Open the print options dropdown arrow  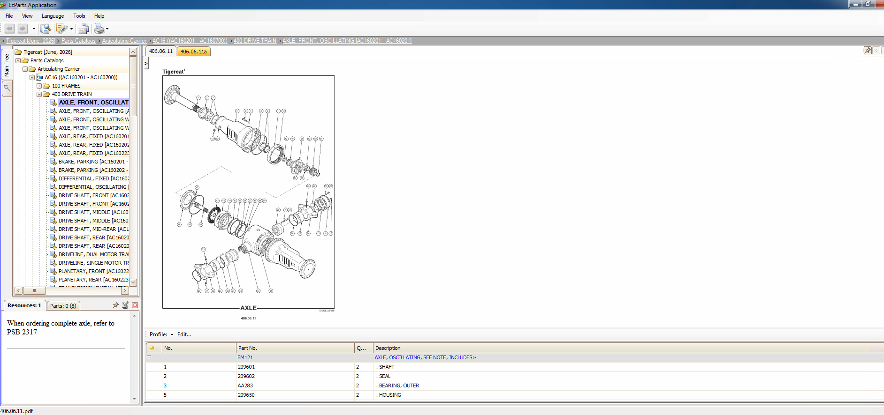pyautogui.click(x=107, y=29)
